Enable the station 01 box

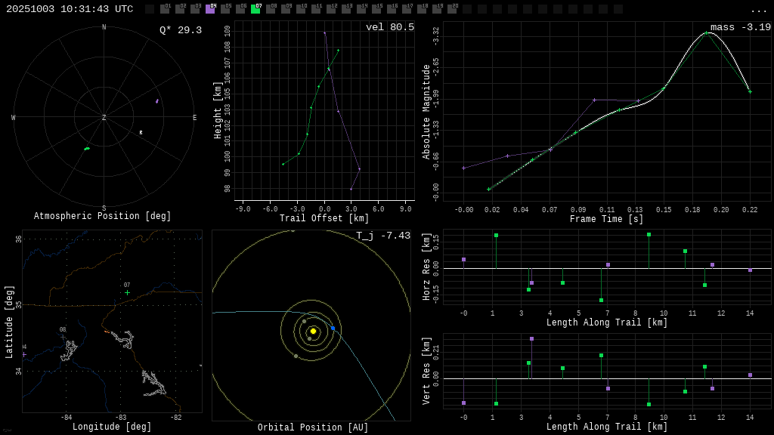(x=165, y=9)
